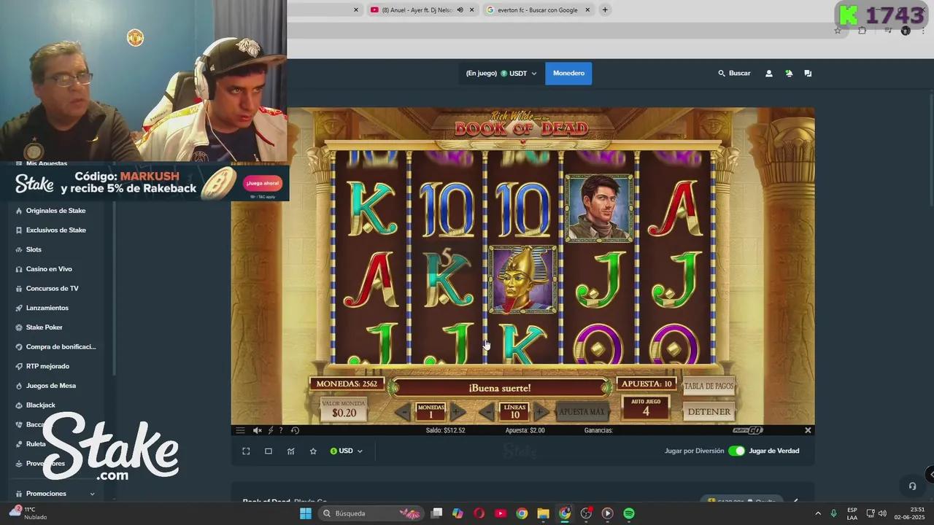This screenshot has width=934, height=525.
Task: Open weather widget 11°C Nublado
Action: [28, 513]
